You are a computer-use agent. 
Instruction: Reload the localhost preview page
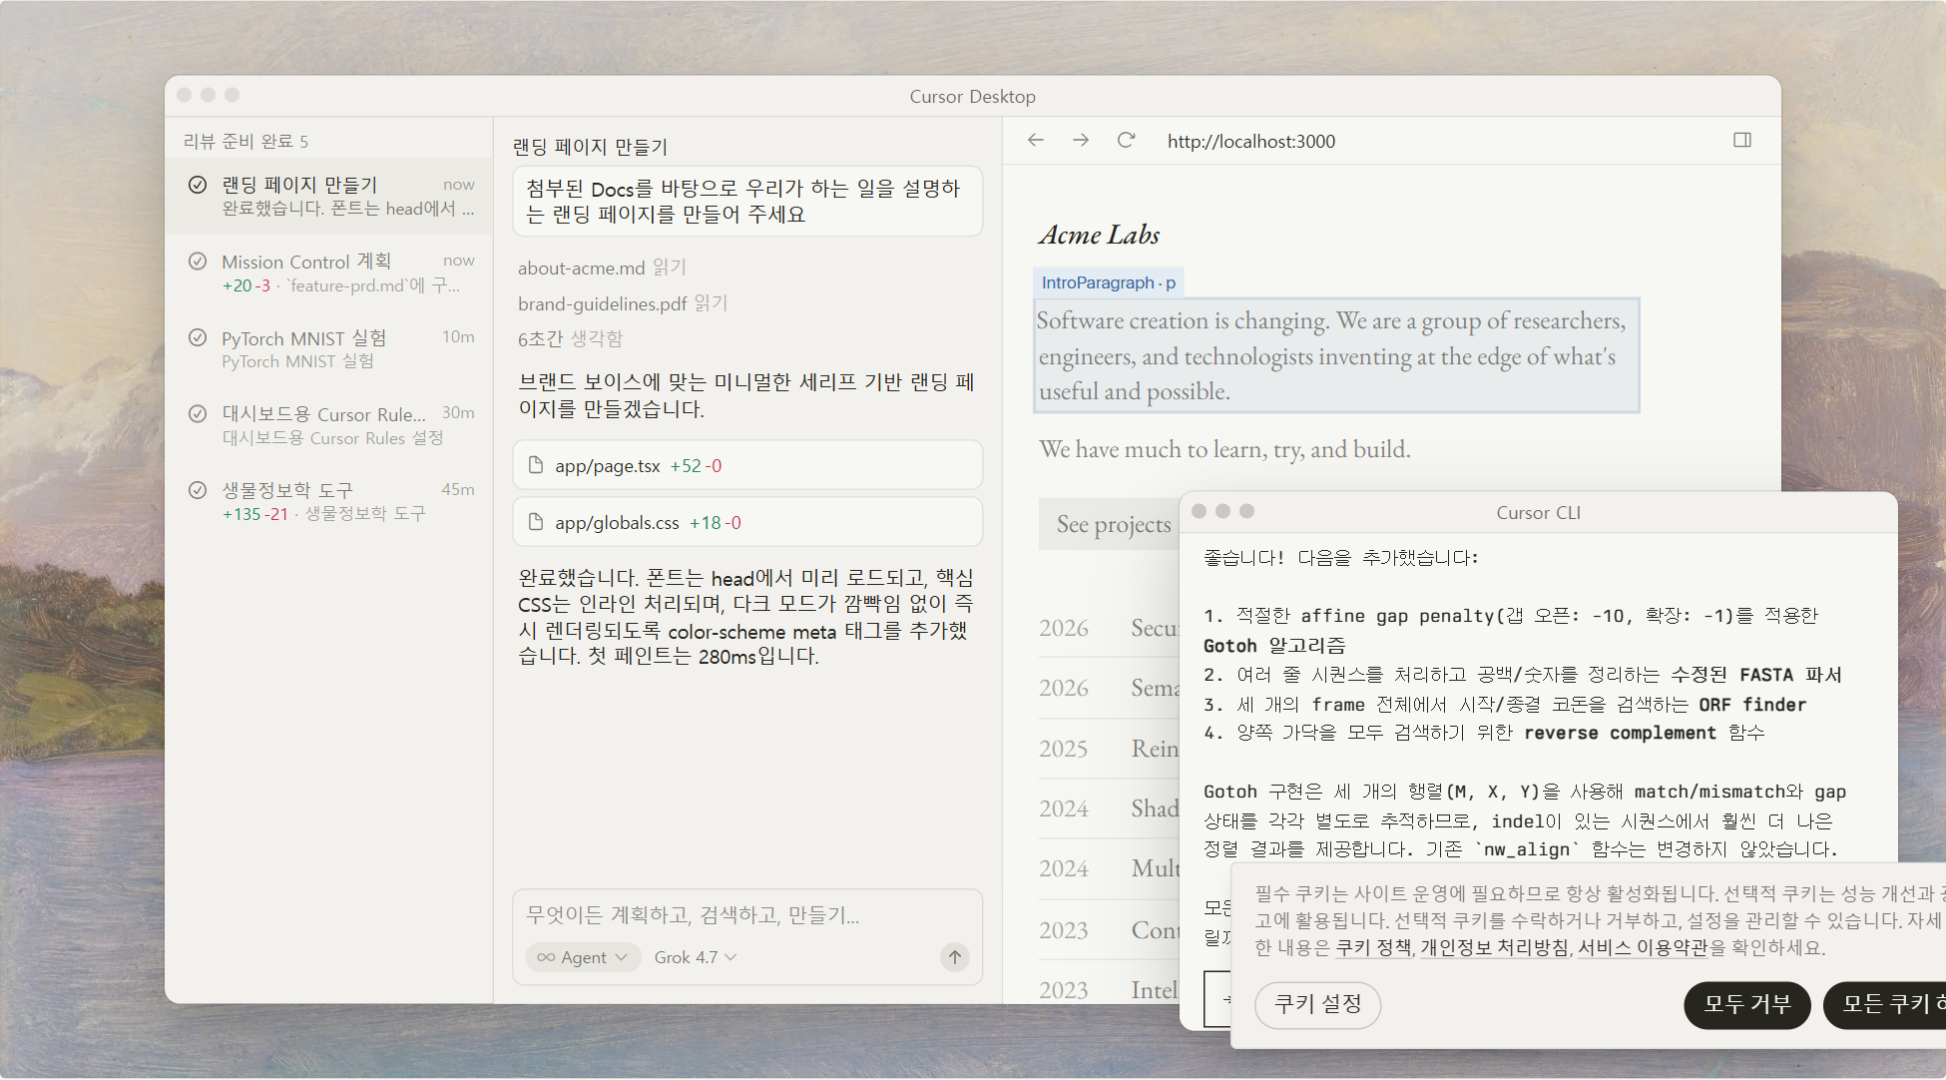coord(1126,140)
